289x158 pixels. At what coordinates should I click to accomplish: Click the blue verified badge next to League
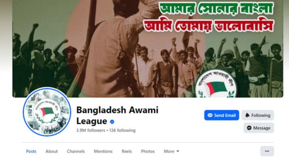[112, 122]
